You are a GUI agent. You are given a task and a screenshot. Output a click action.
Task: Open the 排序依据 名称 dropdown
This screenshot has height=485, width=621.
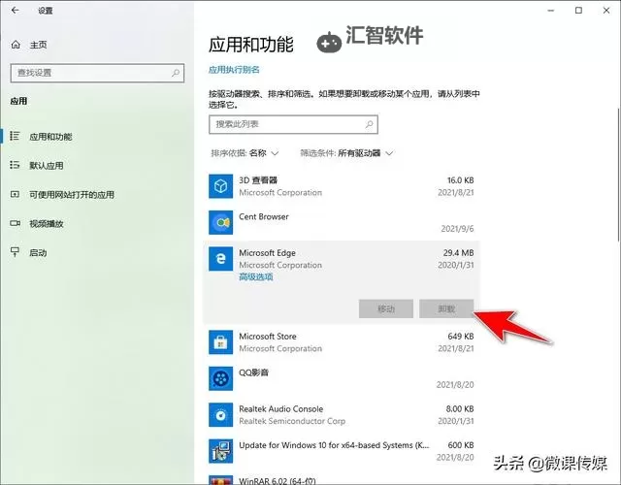tap(245, 153)
